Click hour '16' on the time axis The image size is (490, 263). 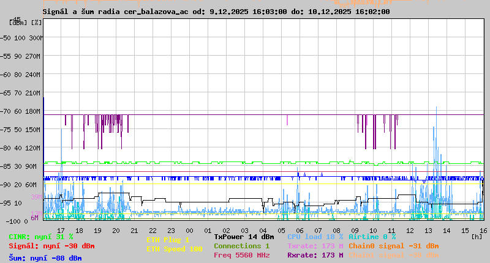(483, 231)
